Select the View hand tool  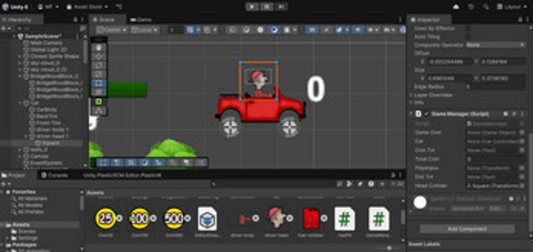point(99,47)
